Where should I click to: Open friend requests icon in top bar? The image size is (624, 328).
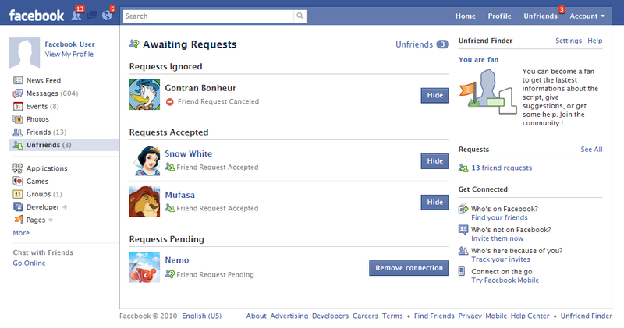pyautogui.click(x=76, y=16)
